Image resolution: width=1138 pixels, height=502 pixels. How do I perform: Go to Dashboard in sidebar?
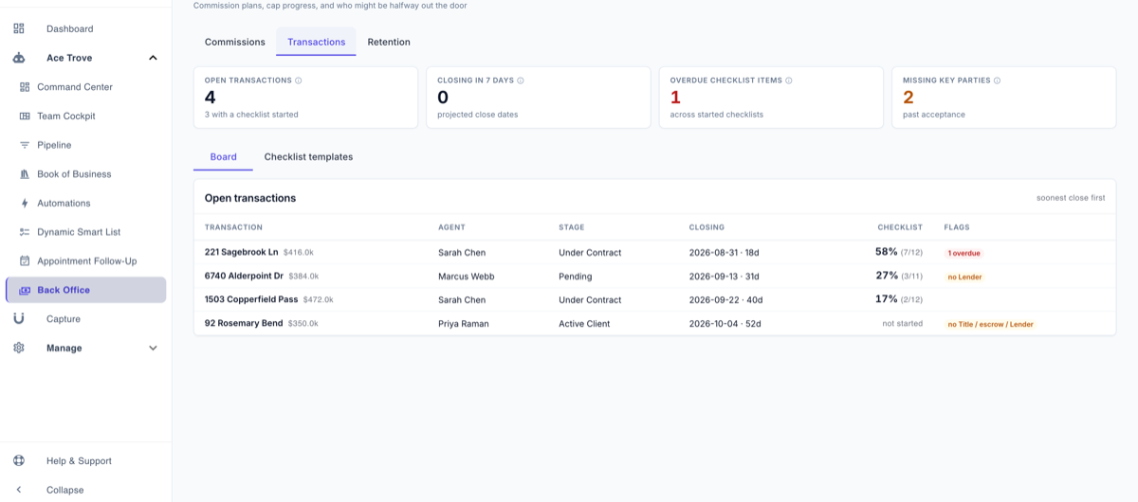point(70,28)
